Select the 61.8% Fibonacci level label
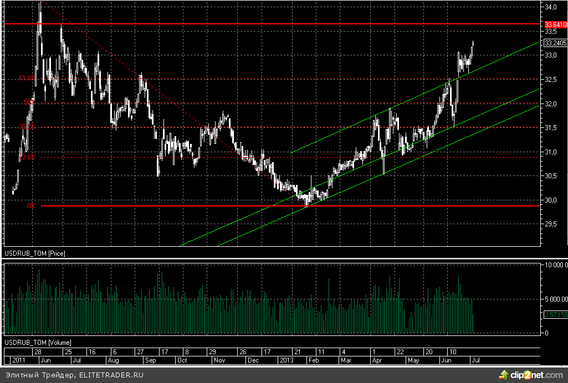 click(x=27, y=78)
